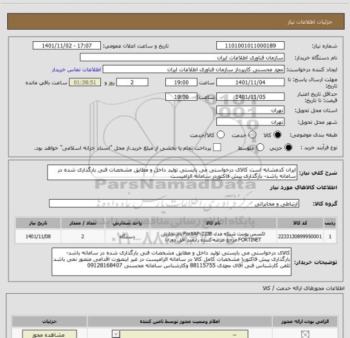
Task: Click the جزئیات column header
Action: pyautogui.click(x=50, y=322)
